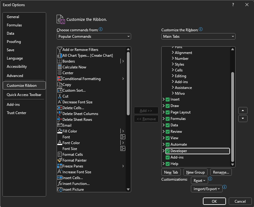Uncheck the Data tab checkbox

click(x=168, y=125)
